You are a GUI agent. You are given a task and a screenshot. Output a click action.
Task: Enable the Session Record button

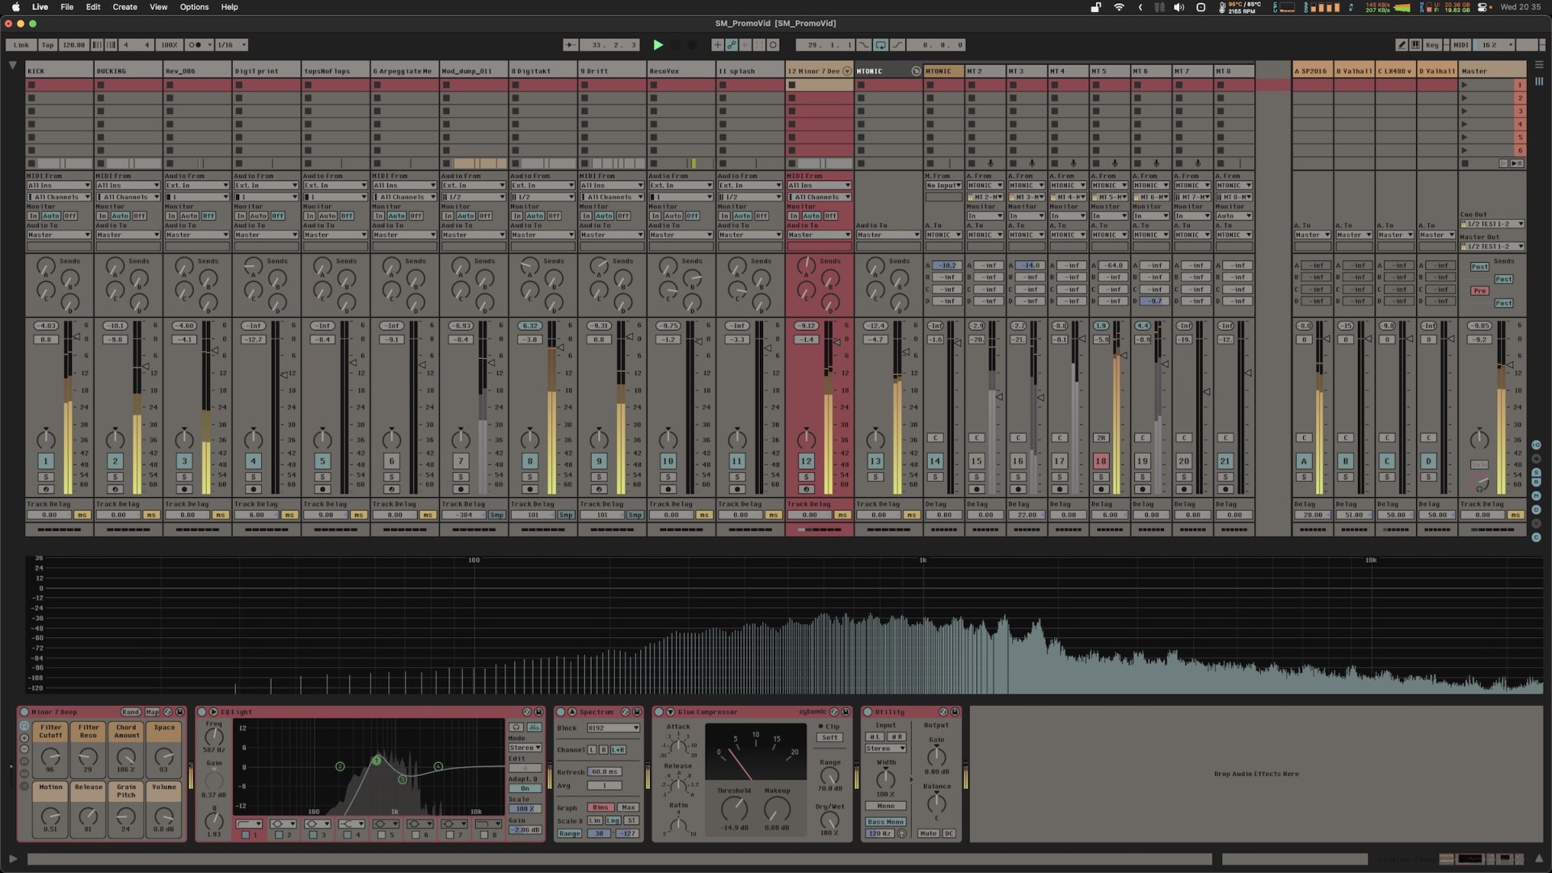point(692,45)
